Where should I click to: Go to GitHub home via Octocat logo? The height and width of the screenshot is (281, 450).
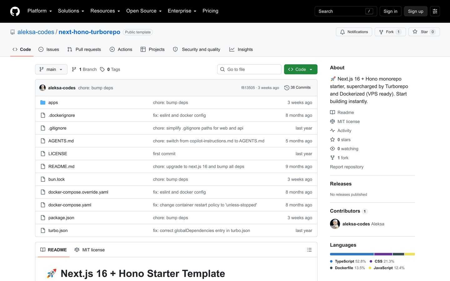(x=15, y=11)
